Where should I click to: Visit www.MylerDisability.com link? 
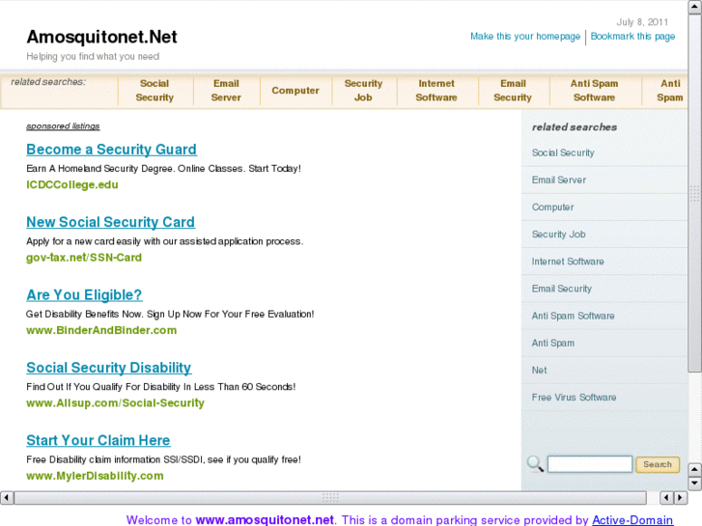(95, 476)
